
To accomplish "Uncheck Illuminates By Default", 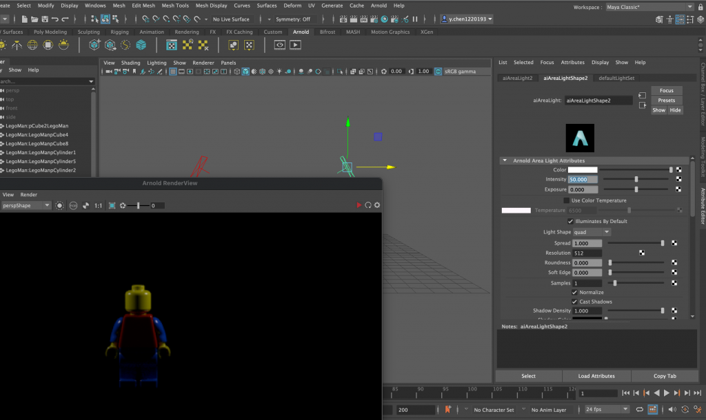I will pos(570,221).
